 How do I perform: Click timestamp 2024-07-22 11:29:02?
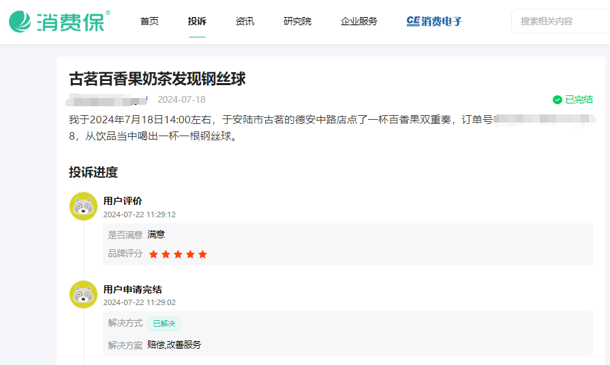139,302
